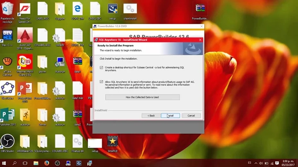Open Task View from taskbar
The width and height of the screenshot is (298, 167).
coord(25,163)
